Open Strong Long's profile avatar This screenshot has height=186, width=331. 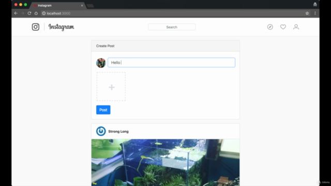tap(101, 131)
